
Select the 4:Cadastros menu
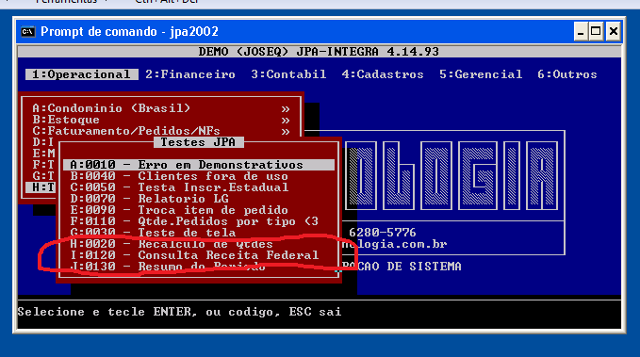tap(383, 74)
